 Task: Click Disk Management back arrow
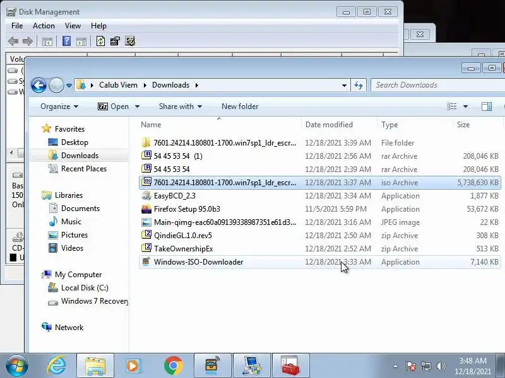pyautogui.click(x=13, y=41)
